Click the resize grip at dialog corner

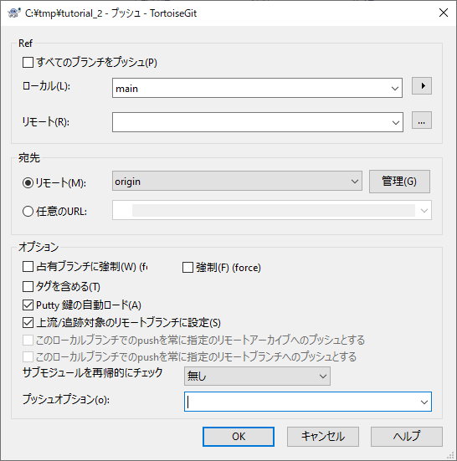point(450,455)
